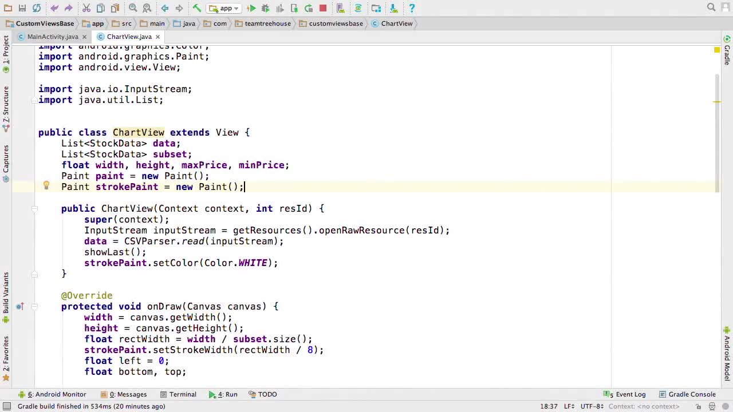Click the Make Project hammer icon
Image resolution: width=733 pixels, height=412 pixels.
[196, 8]
